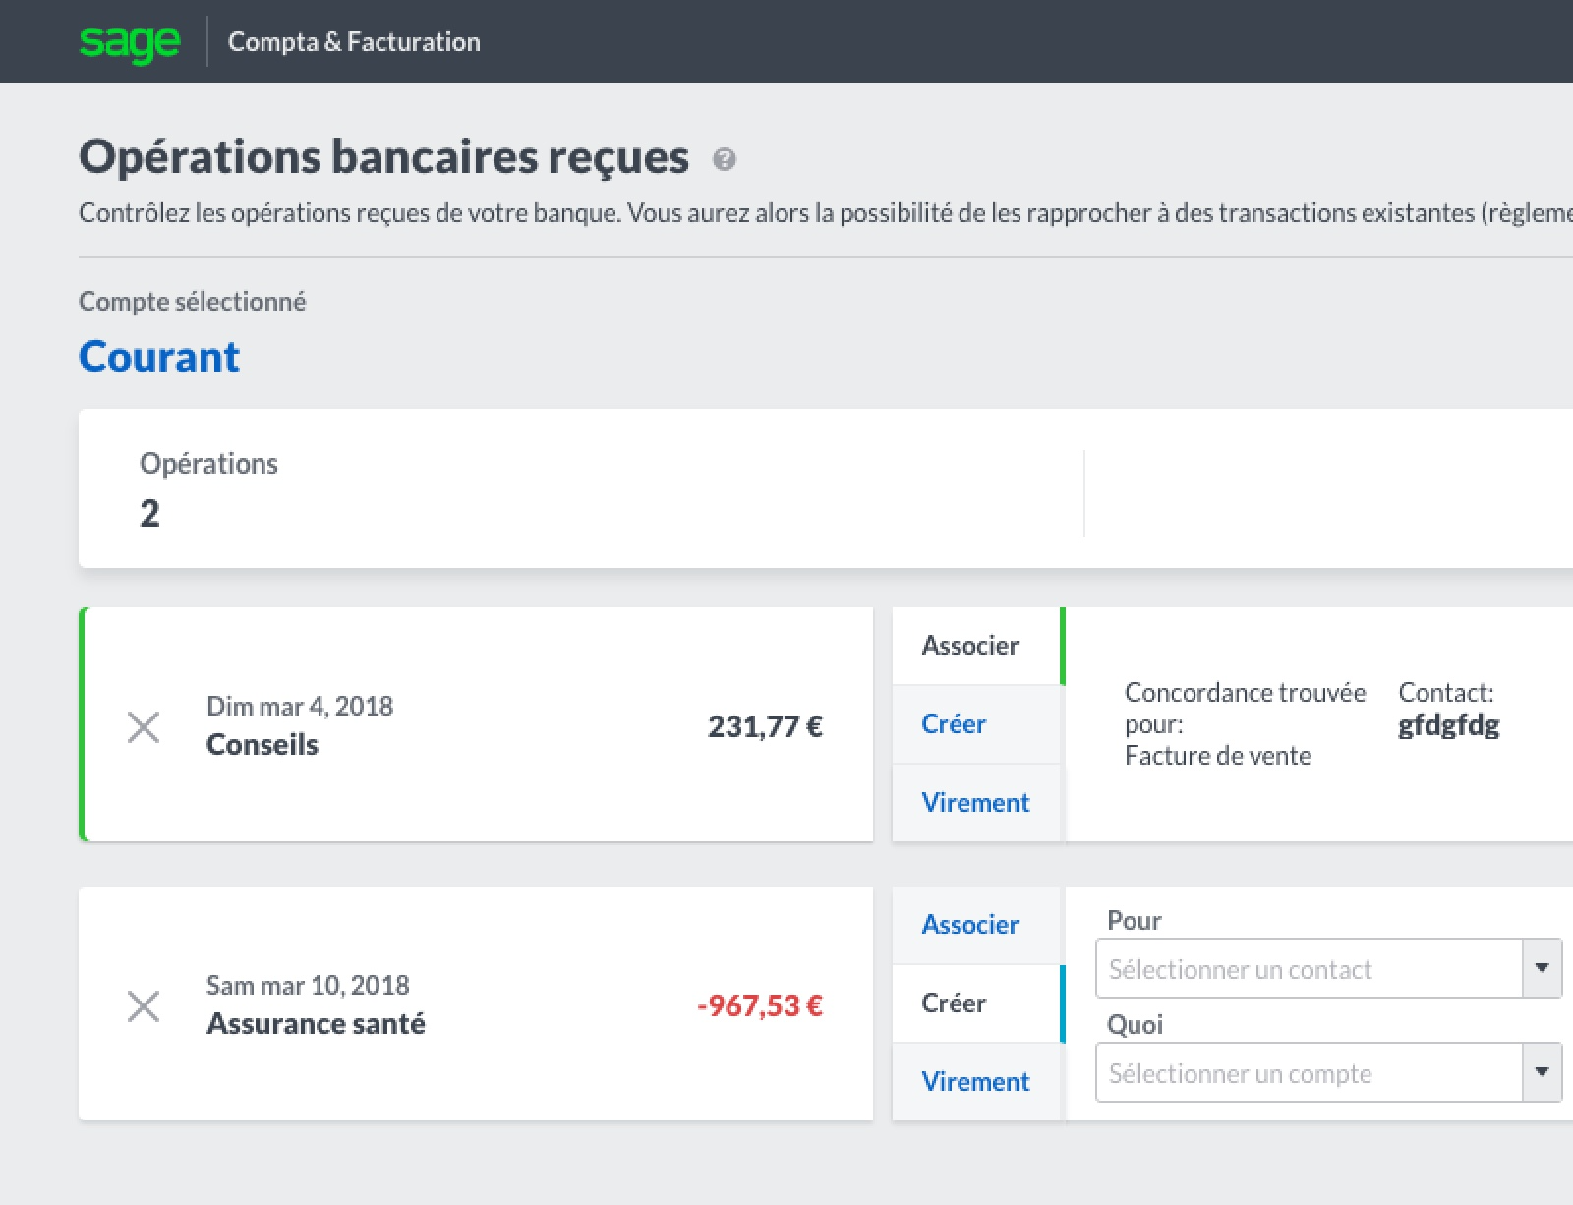Expand the contact dropdown arrow

1542,969
